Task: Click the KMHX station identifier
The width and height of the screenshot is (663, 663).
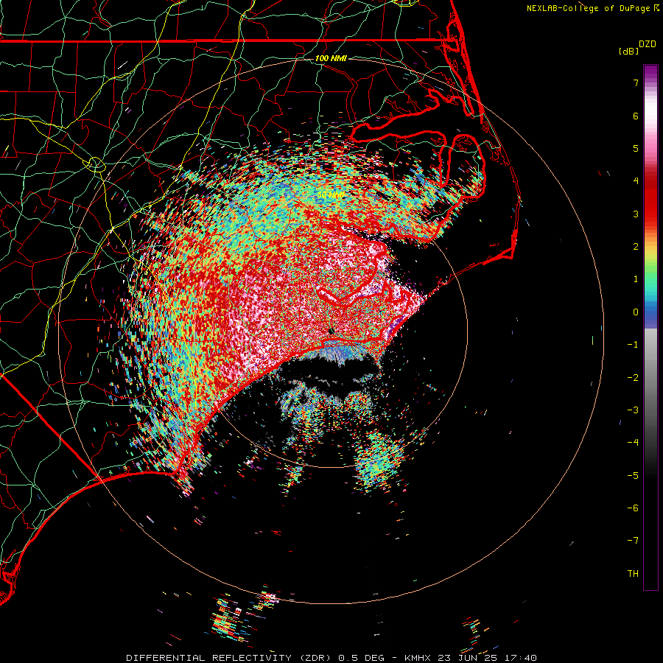Action: 418,658
